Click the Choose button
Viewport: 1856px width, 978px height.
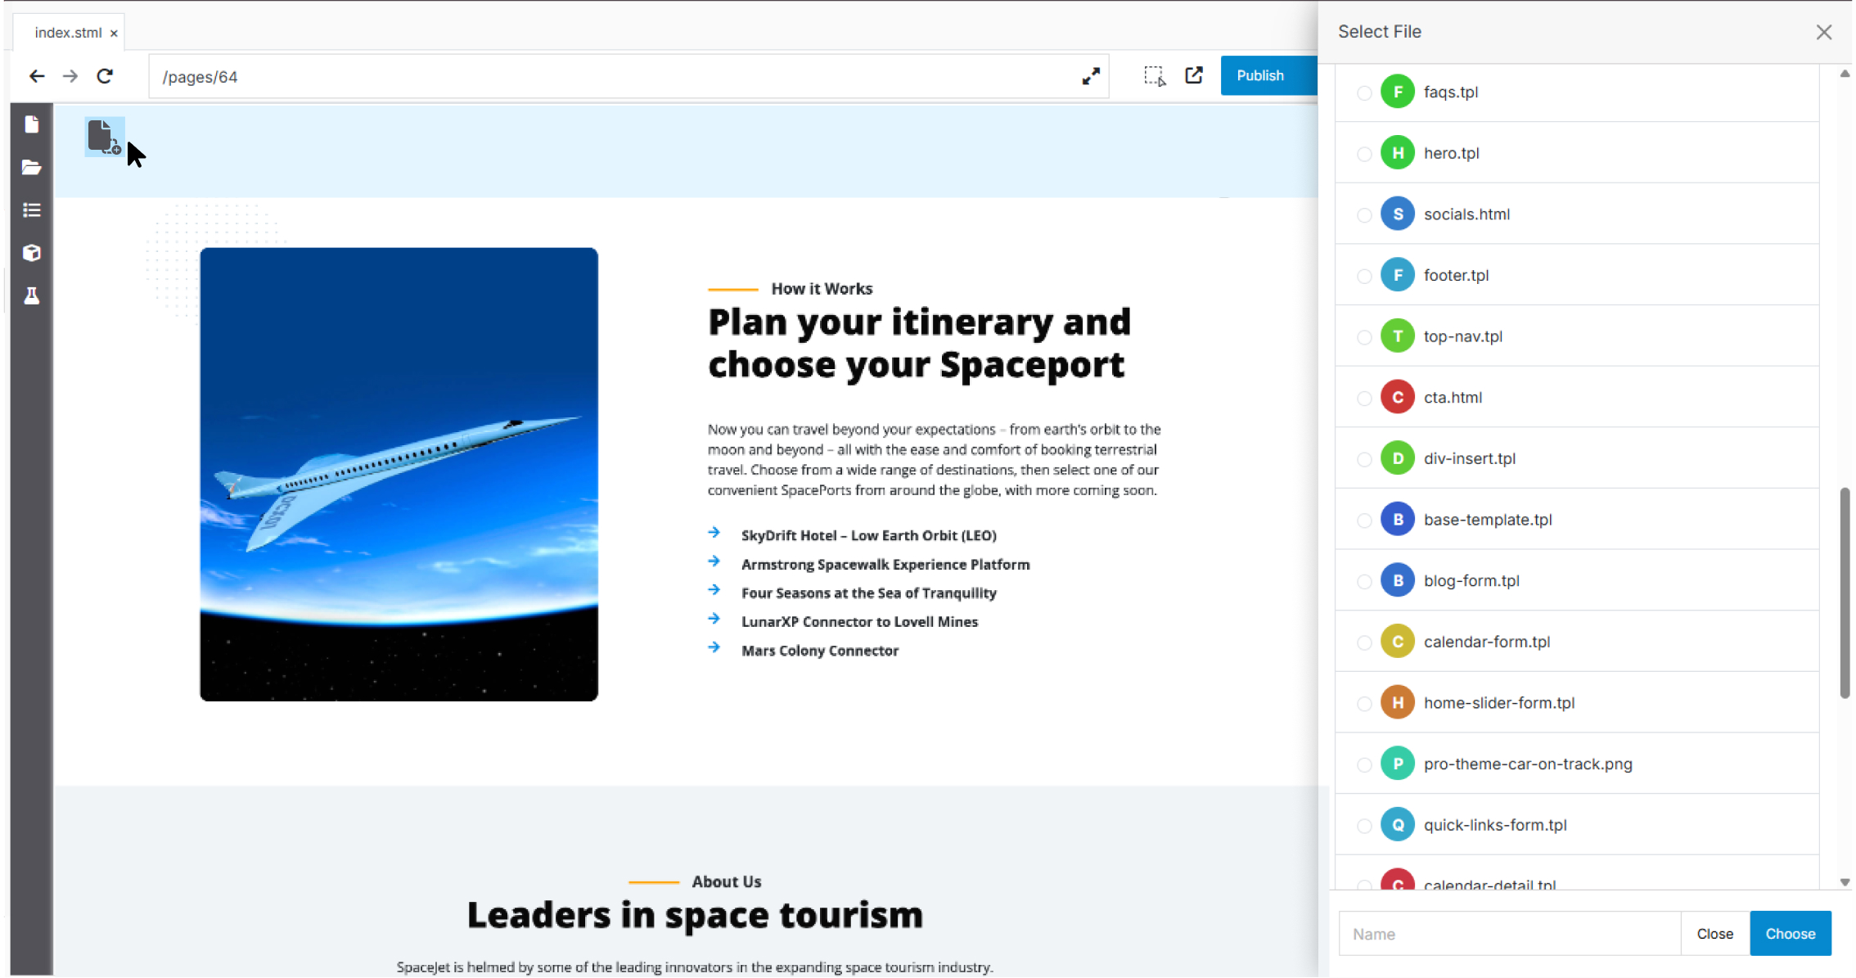pos(1791,934)
